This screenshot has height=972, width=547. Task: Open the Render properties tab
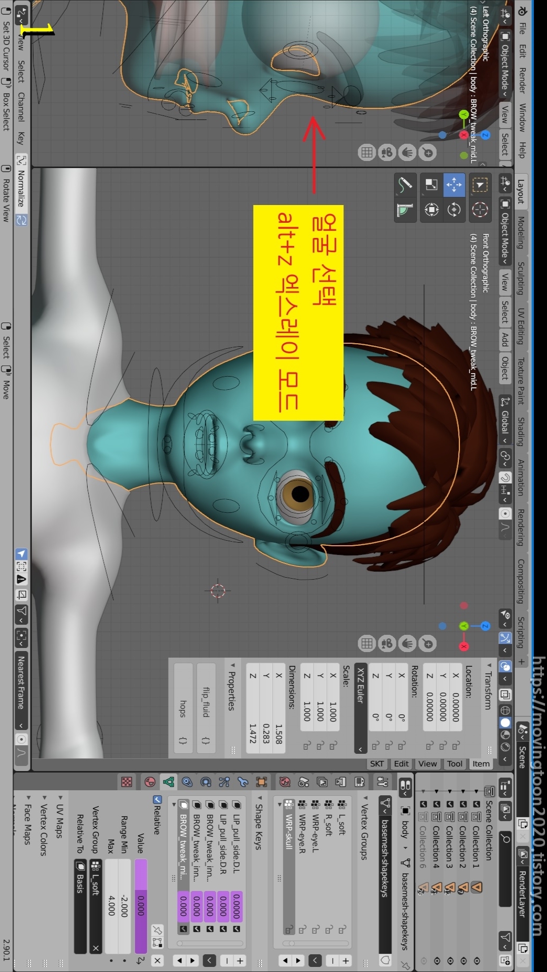coord(360,782)
